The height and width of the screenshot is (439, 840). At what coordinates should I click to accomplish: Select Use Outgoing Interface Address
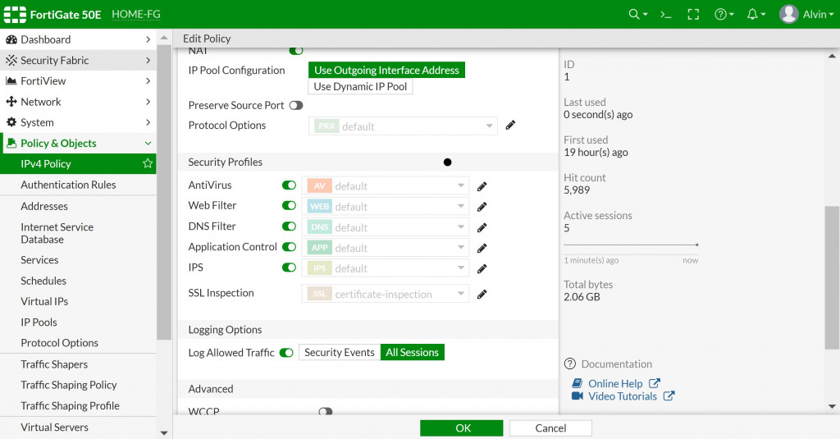[x=386, y=71]
